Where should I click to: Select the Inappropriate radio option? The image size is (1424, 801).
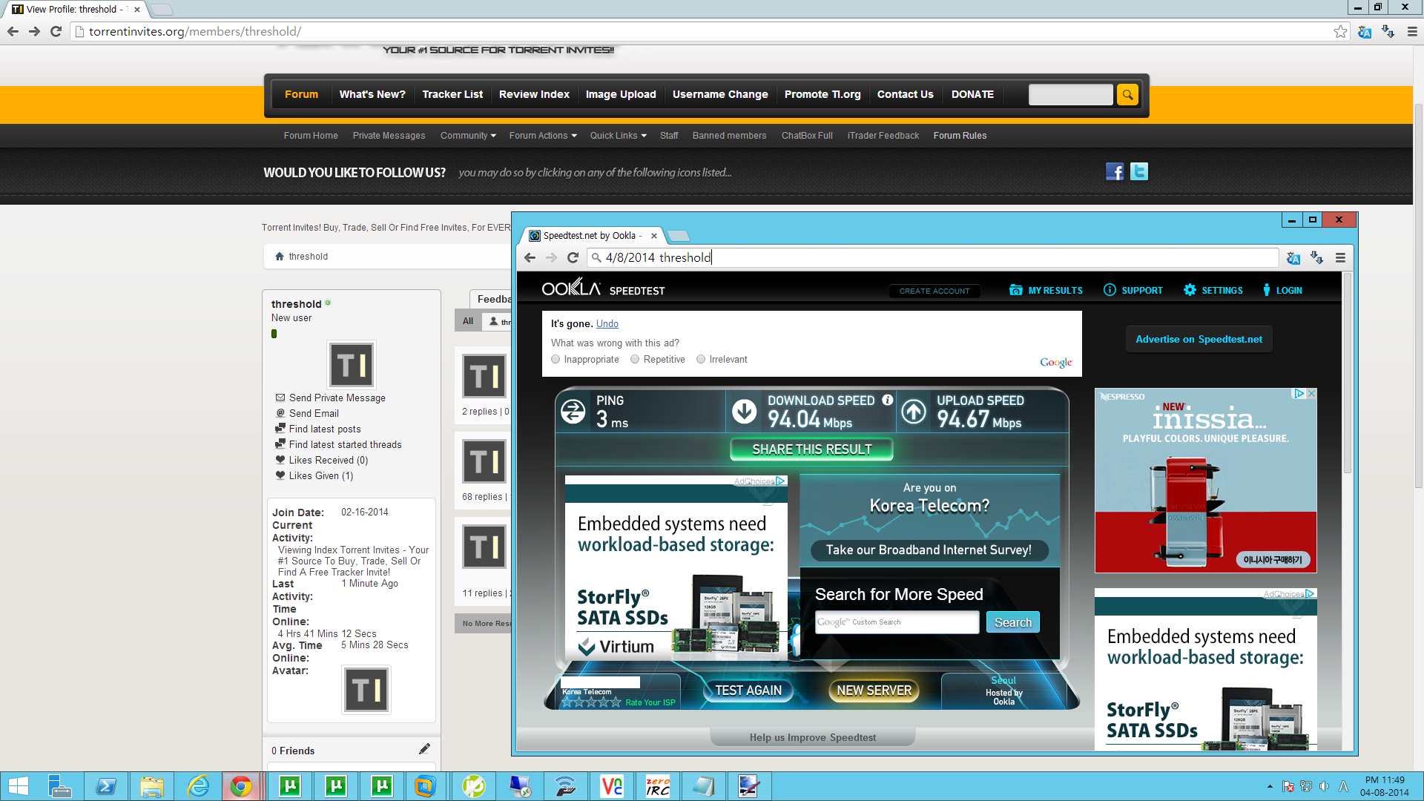556,359
